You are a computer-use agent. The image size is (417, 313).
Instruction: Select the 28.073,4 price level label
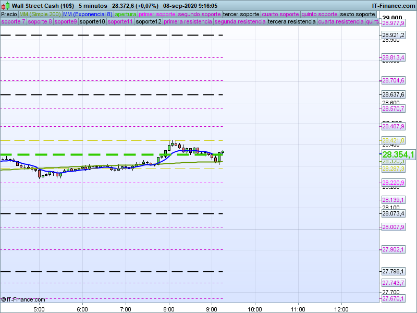tap(394, 213)
